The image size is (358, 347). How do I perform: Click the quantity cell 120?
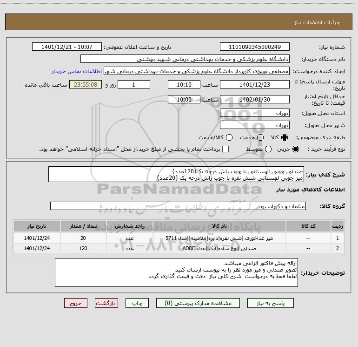click(x=83, y=248)
